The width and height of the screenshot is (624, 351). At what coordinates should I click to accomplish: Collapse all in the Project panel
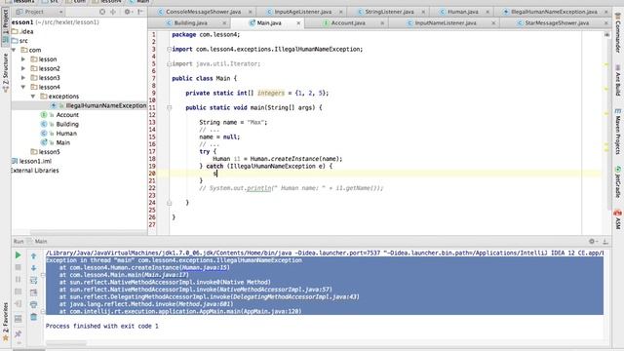pos(113,12)
